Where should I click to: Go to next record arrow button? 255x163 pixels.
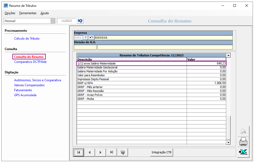click(101, 153)
